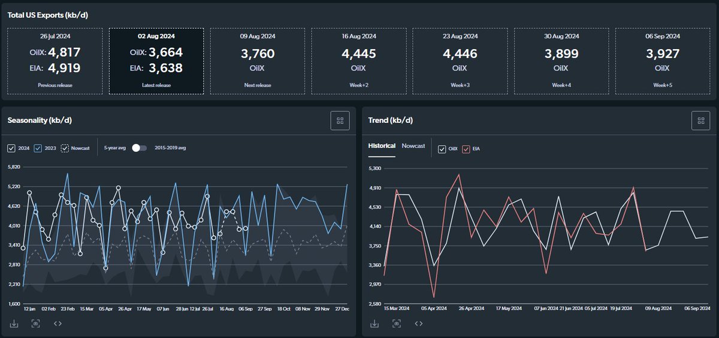Select the 26 Jul 2024 previous release card

pyautogui.click(x=55, y=61)
